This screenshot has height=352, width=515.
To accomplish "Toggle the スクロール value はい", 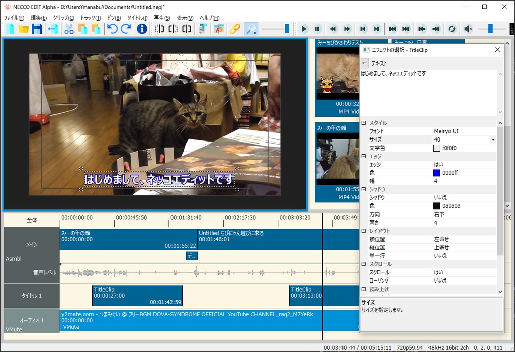I will click(438, 272).
